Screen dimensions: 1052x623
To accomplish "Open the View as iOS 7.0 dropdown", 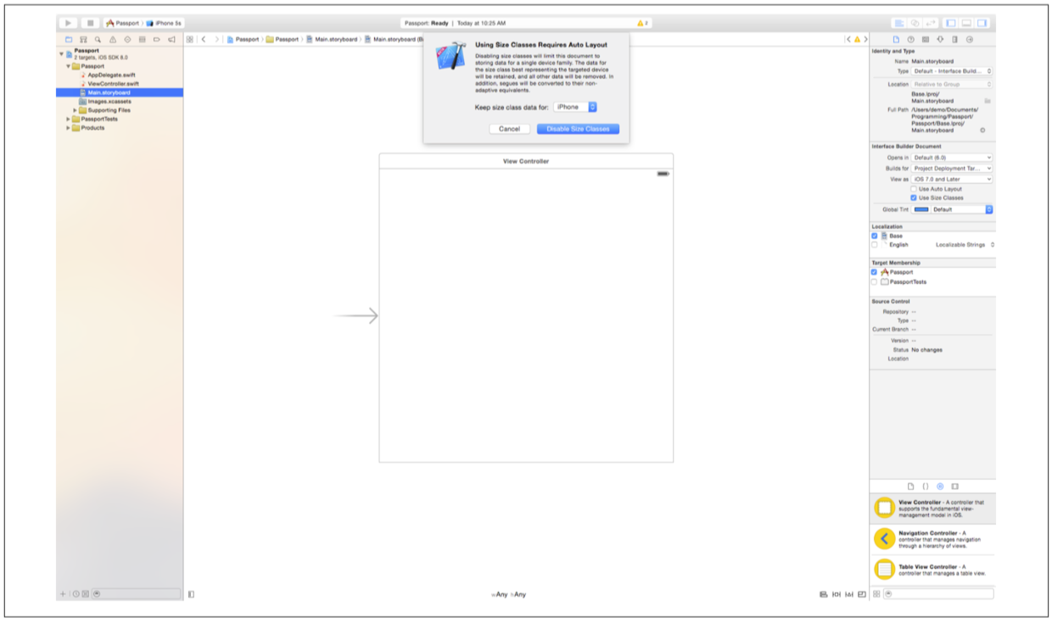I will click(x=953, y=180).
